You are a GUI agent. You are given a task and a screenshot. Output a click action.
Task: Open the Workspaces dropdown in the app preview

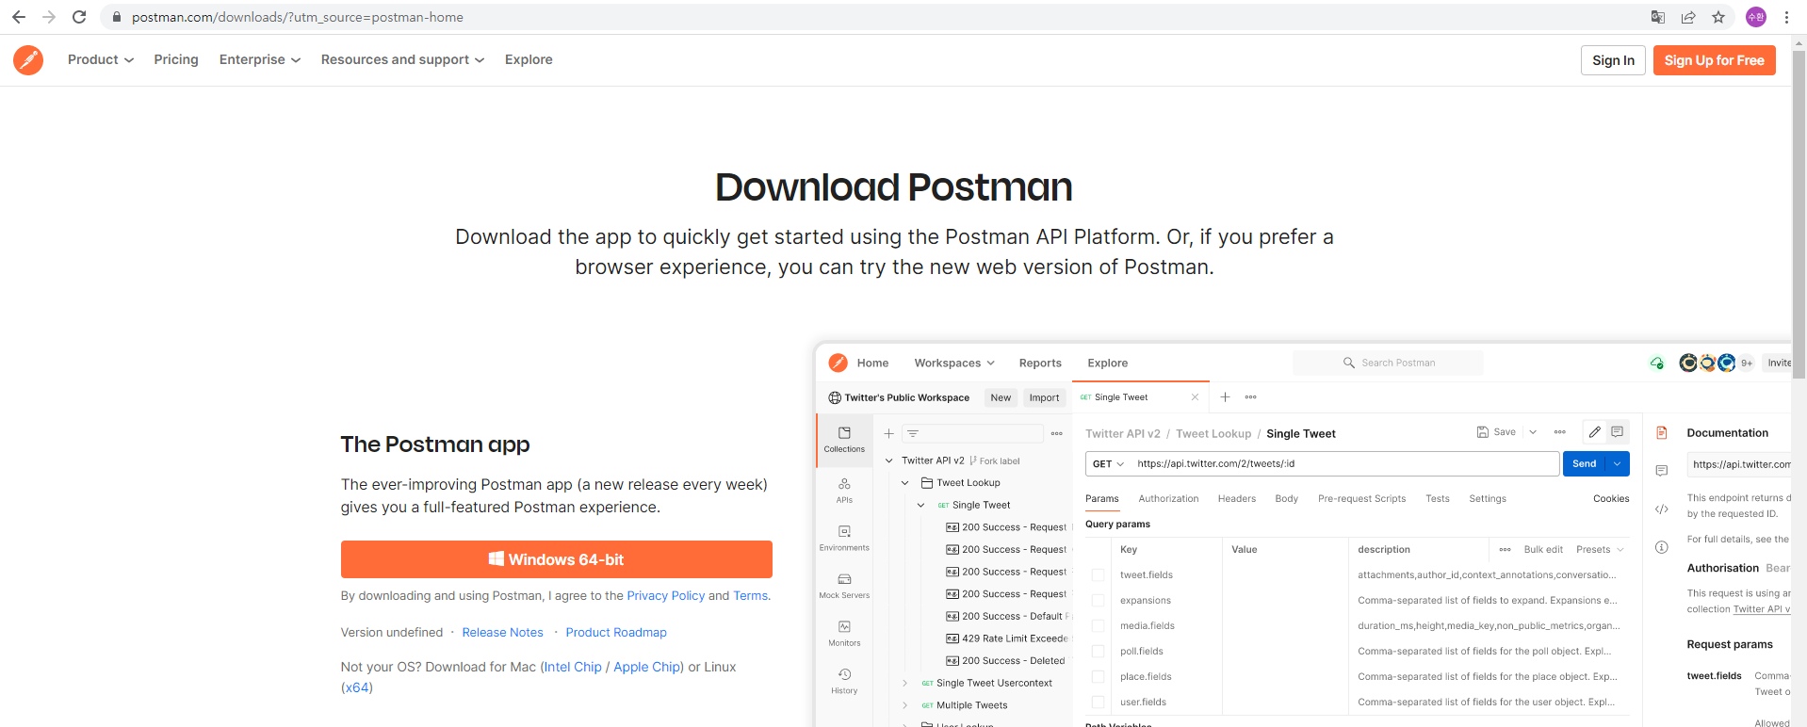(954, 363)
